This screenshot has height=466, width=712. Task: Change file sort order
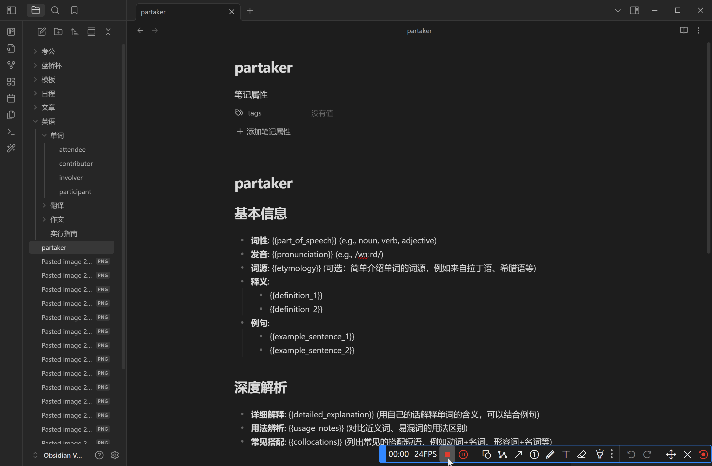click(75, 32)
